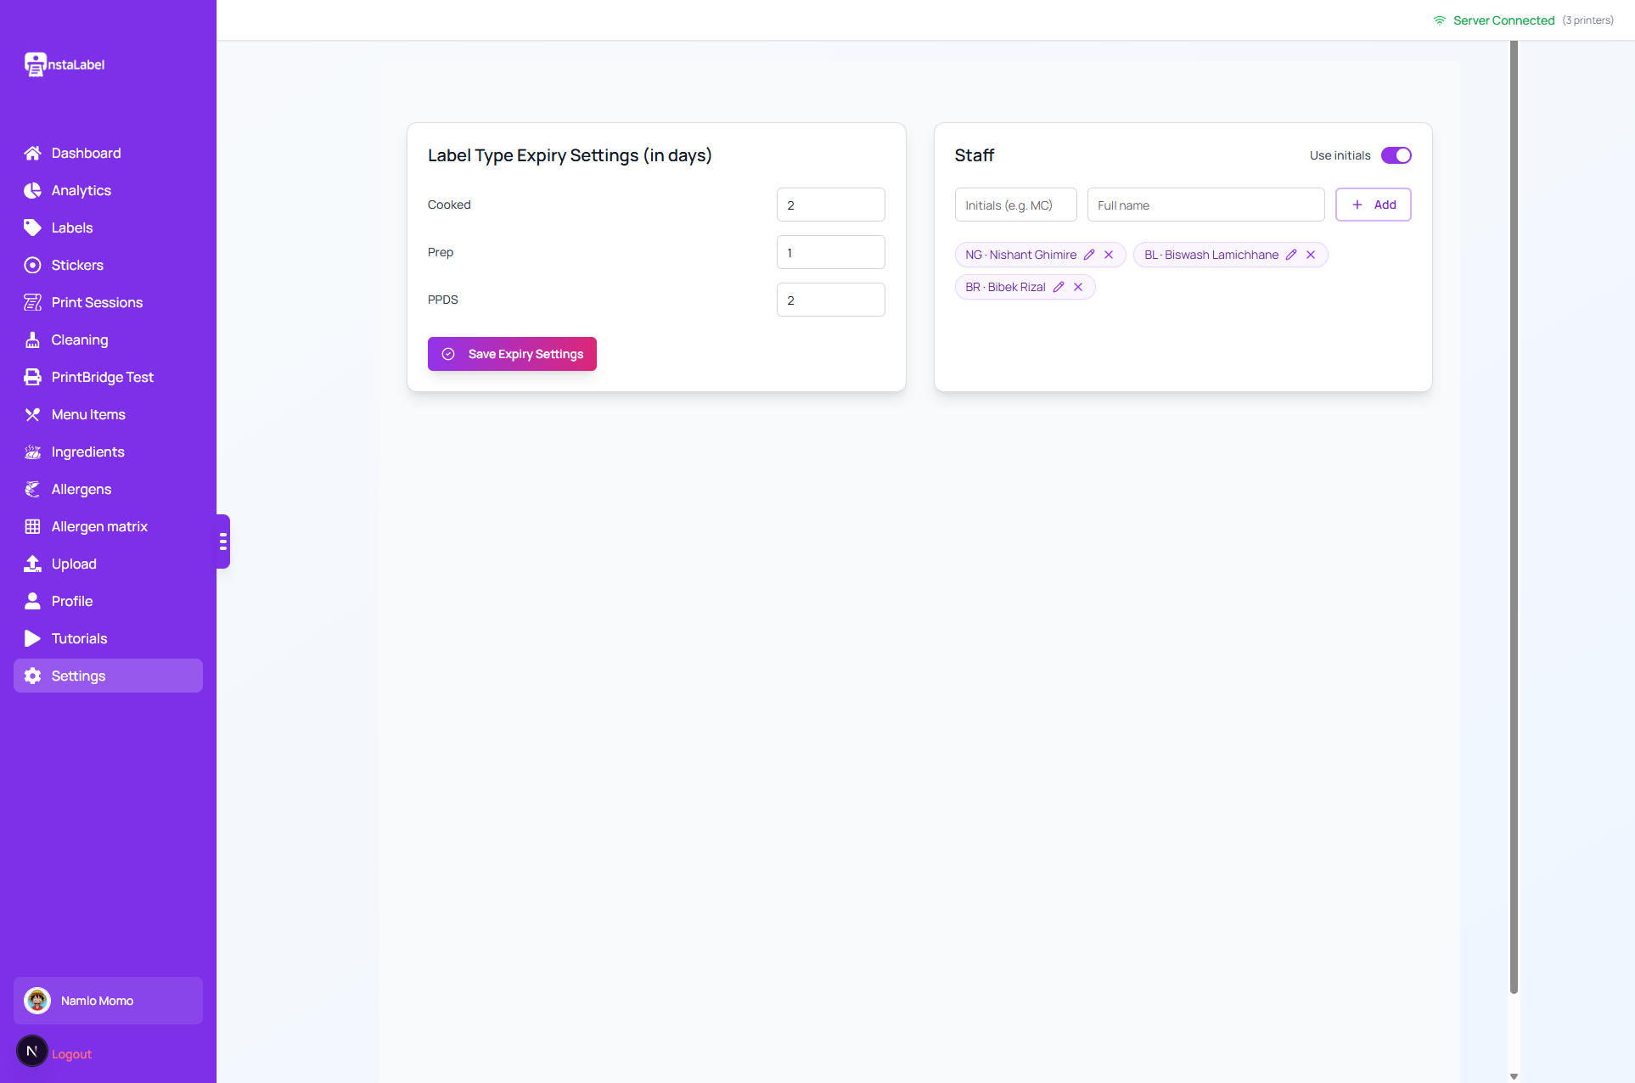Viewport: 1635px width, 1083px height.
Task: Remove staff member Biswash Lamichhane
Action: (1311, 255)
